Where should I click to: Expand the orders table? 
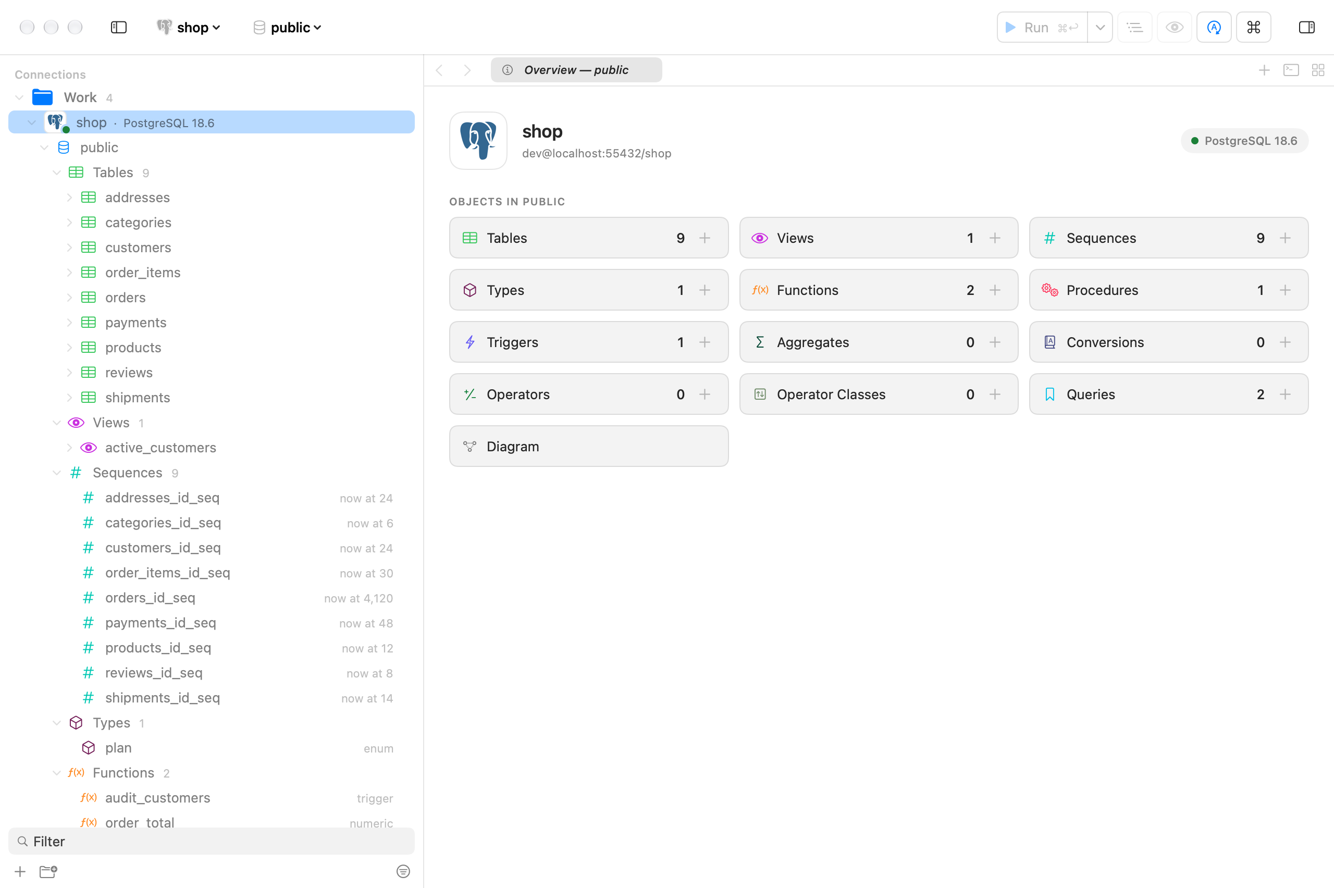click(69, 298)
